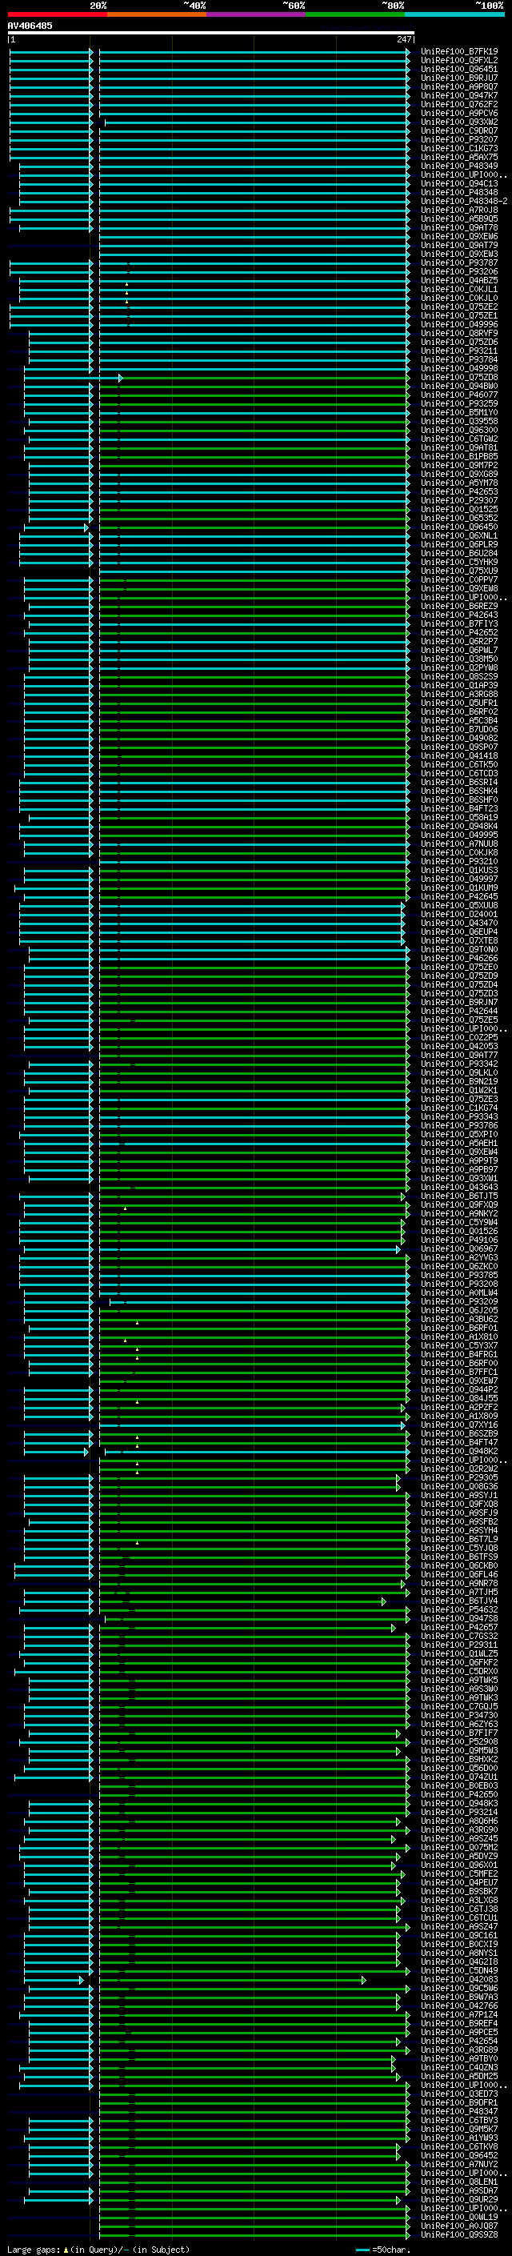
Task: Select hit label UniRef100_Q93XW2
Action: (459, 122)
